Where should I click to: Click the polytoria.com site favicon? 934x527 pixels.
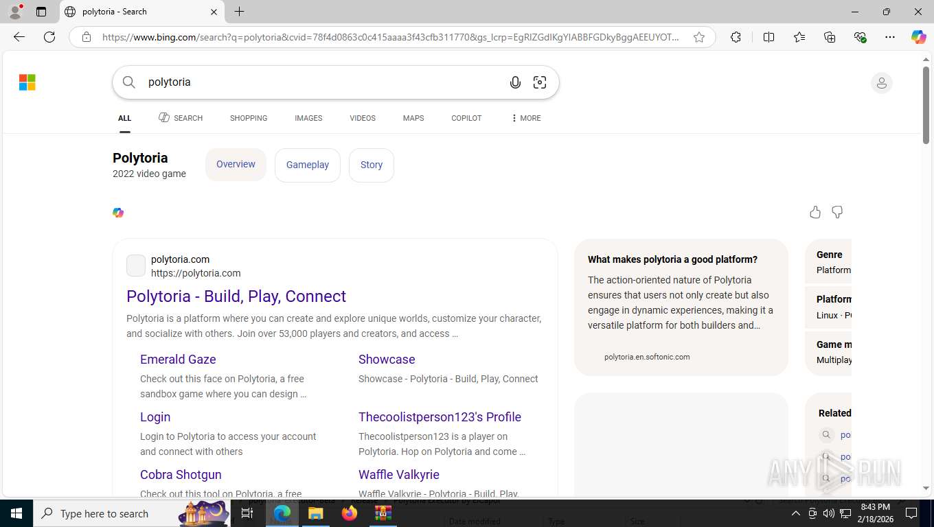[x=136, y=266]
